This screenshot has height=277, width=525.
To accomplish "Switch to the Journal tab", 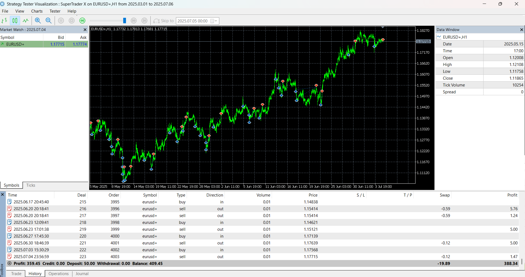I will [x=82, y=273].
